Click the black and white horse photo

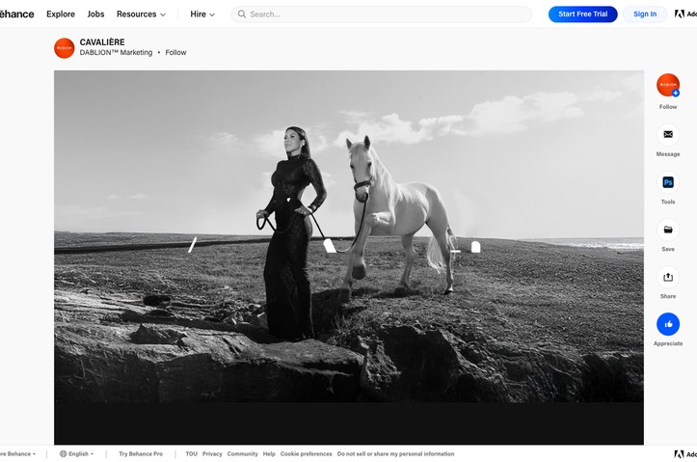(x=349, y=236)
